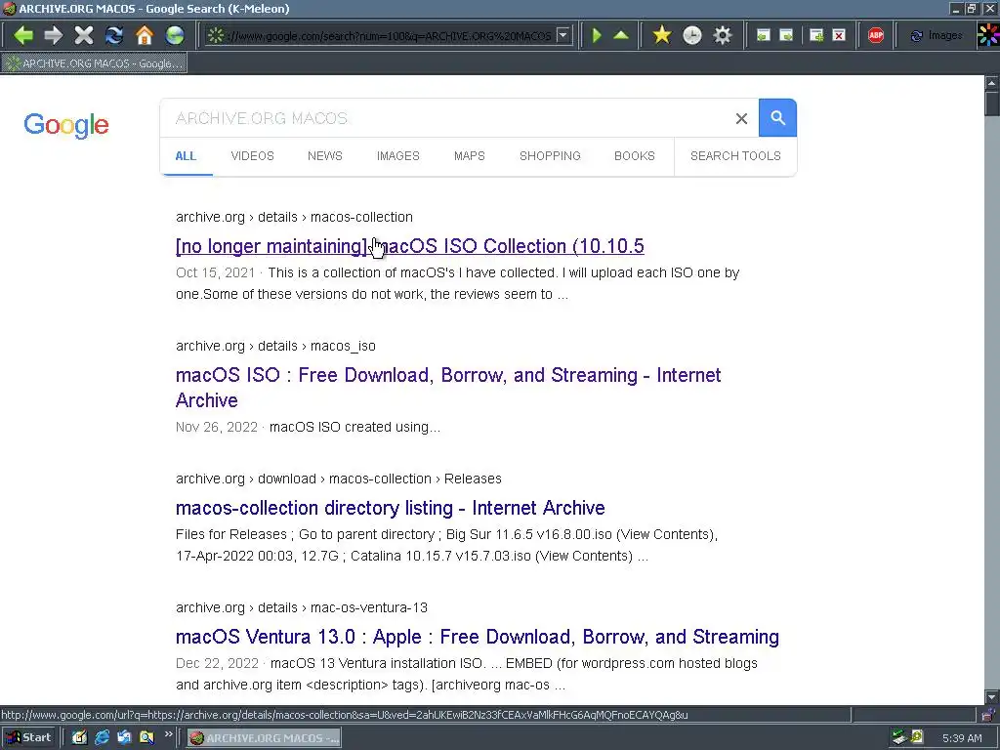Clear the search box with X
This screenshot has height=750, width=1000.
pyautogui.click(x=741, y=118)
